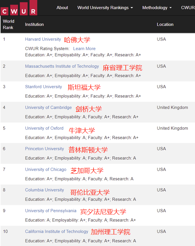195x246 pixels.
Task: Click USA location in Columbia row
Action: coord(162,190)
